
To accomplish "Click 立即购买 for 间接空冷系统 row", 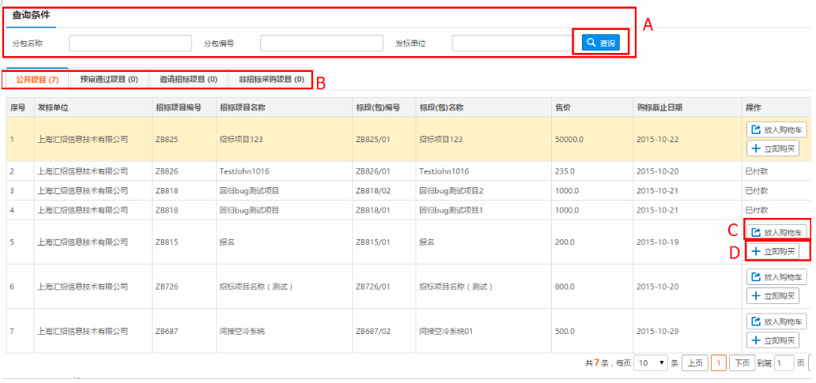I will pos(772,340).
